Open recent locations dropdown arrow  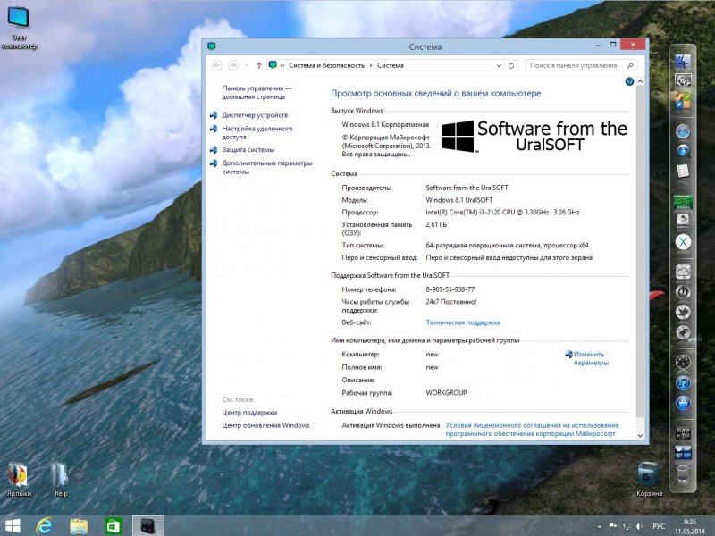point(247,65)
